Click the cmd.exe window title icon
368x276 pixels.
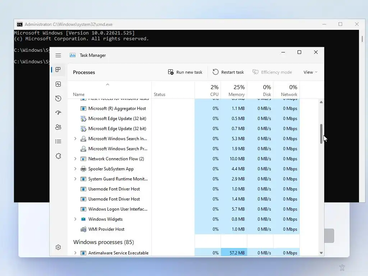click(x=20, y=24)
